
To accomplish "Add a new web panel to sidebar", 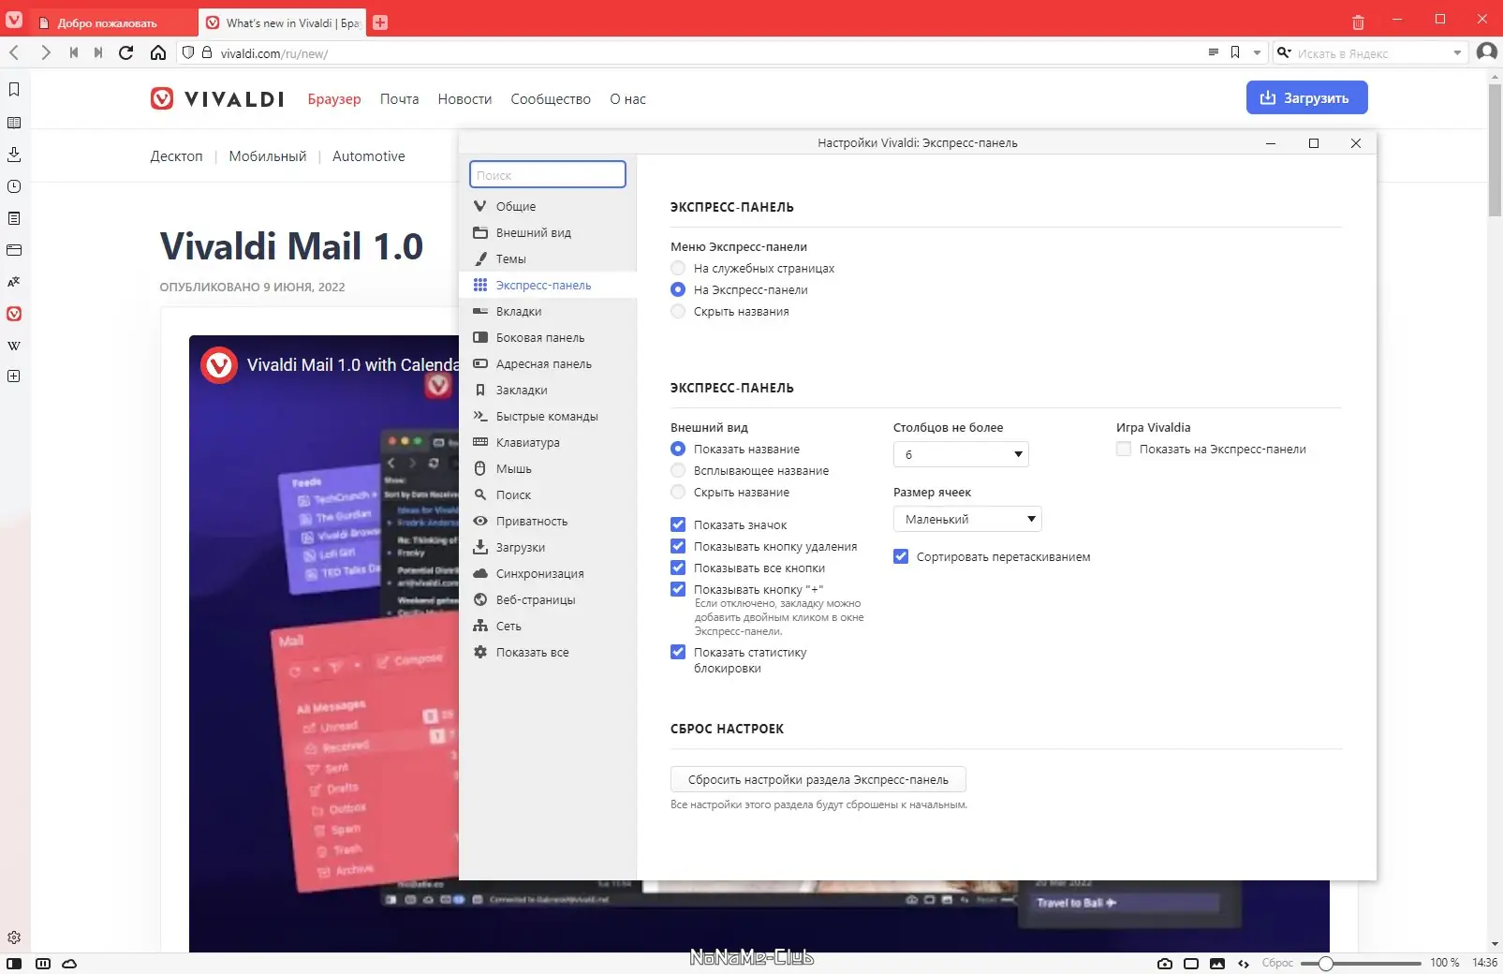I will click(14, 376).
